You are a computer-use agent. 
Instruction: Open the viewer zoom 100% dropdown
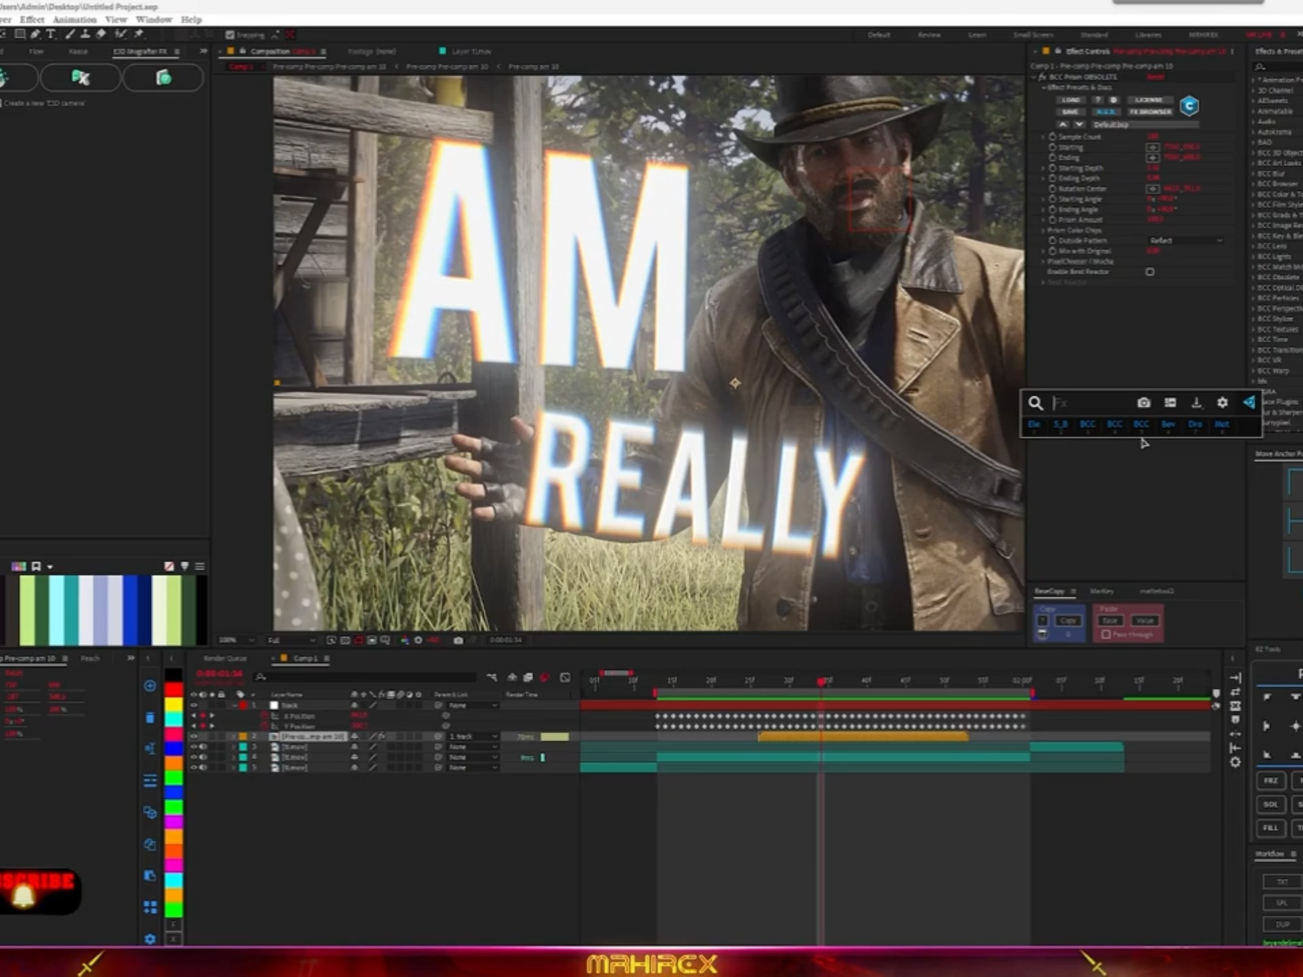tap(236, 640)
